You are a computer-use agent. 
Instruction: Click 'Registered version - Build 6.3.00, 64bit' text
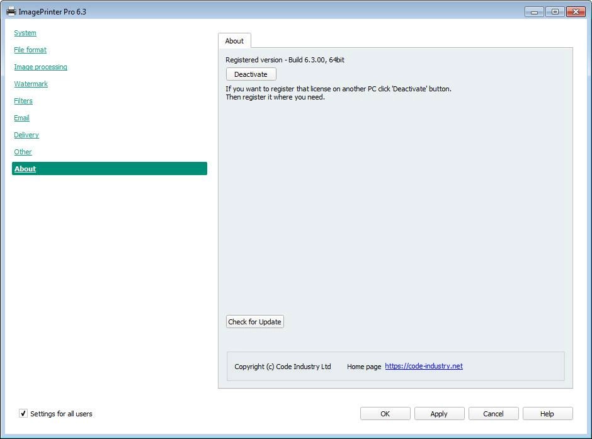click(x=285, y=60)
